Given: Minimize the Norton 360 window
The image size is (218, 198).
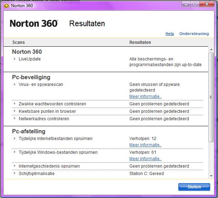Looking at the screenshot, I should 186,4.
